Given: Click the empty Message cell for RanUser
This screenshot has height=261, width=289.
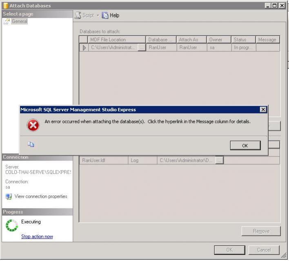Looking at the screenshot, I should pos(268,47).
